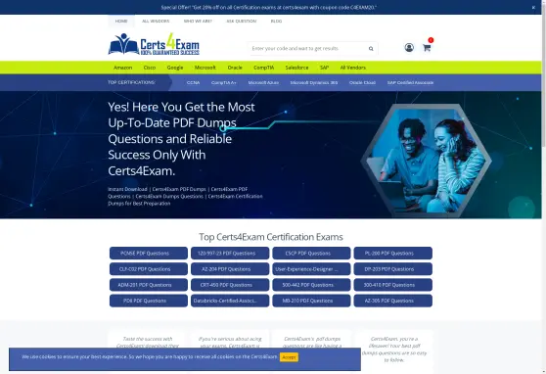
Task: Focus the exam code search field
Action: tap(308, 48)
